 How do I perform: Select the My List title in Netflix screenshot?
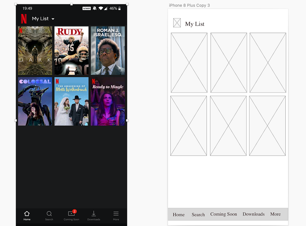40,19
